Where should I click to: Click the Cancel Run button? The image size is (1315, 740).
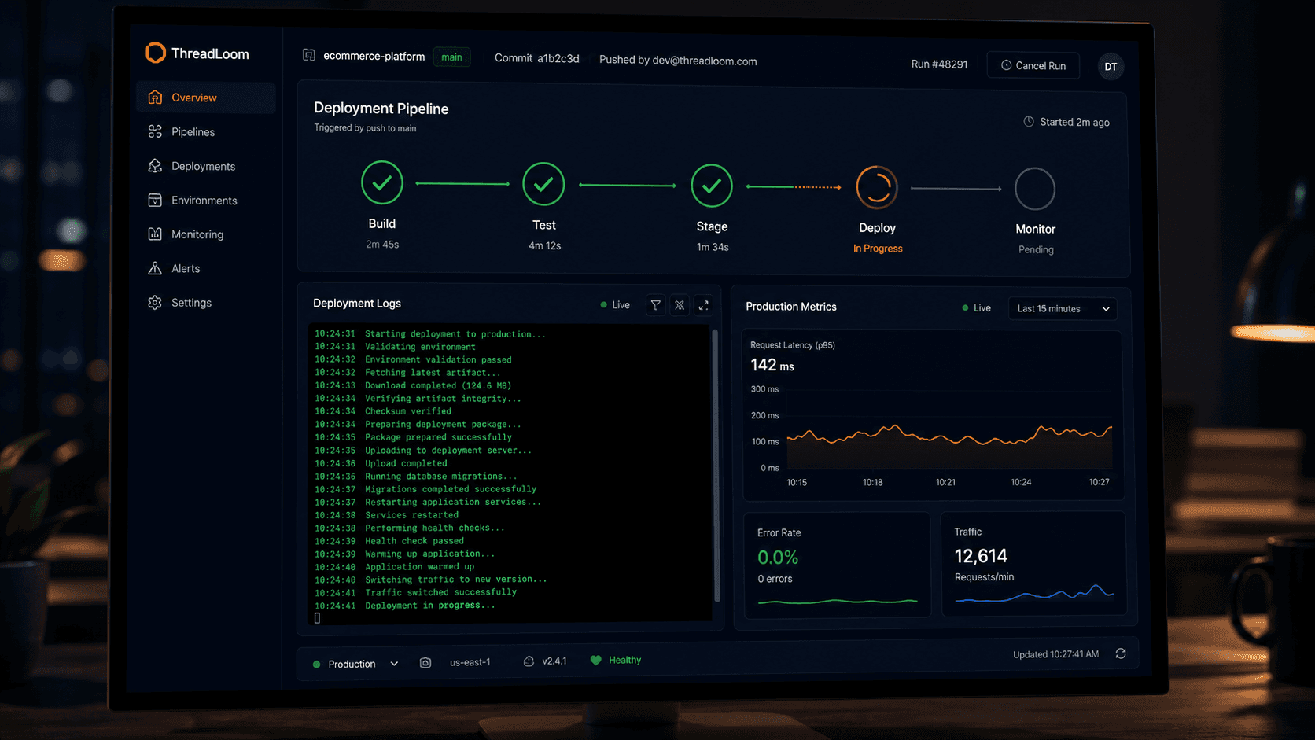(1033, 65)
